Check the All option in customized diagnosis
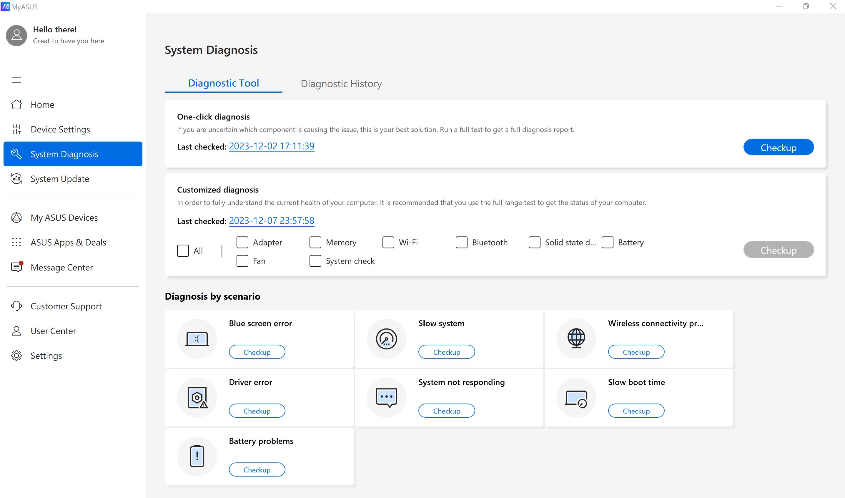 (x=183, y=250)
